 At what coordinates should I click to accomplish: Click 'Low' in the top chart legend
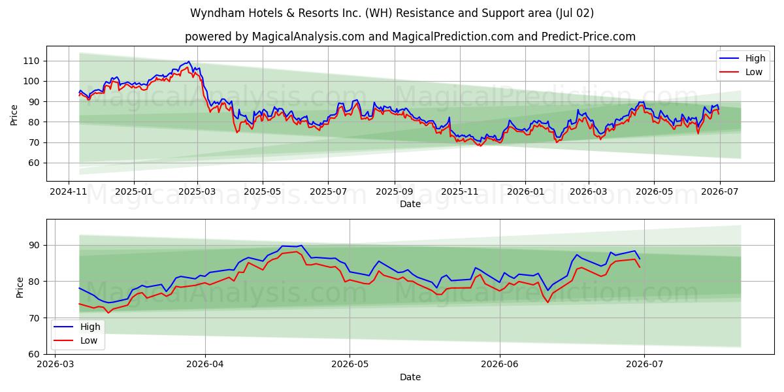point(754,72)
